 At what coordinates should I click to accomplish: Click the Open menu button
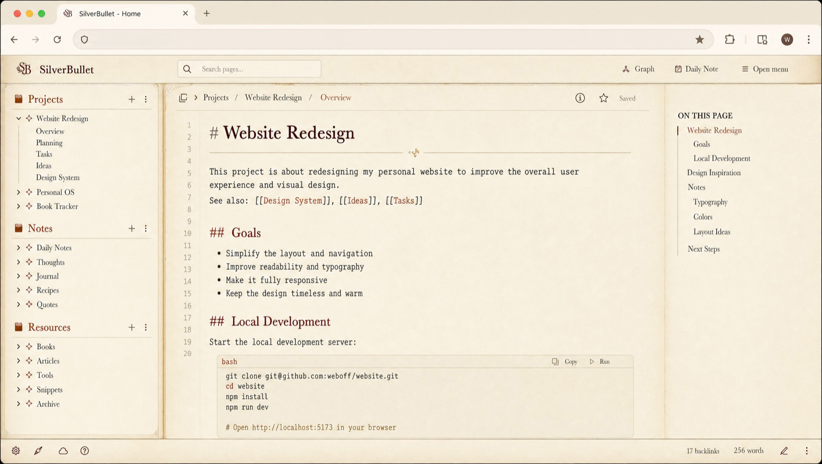point(764,69)
